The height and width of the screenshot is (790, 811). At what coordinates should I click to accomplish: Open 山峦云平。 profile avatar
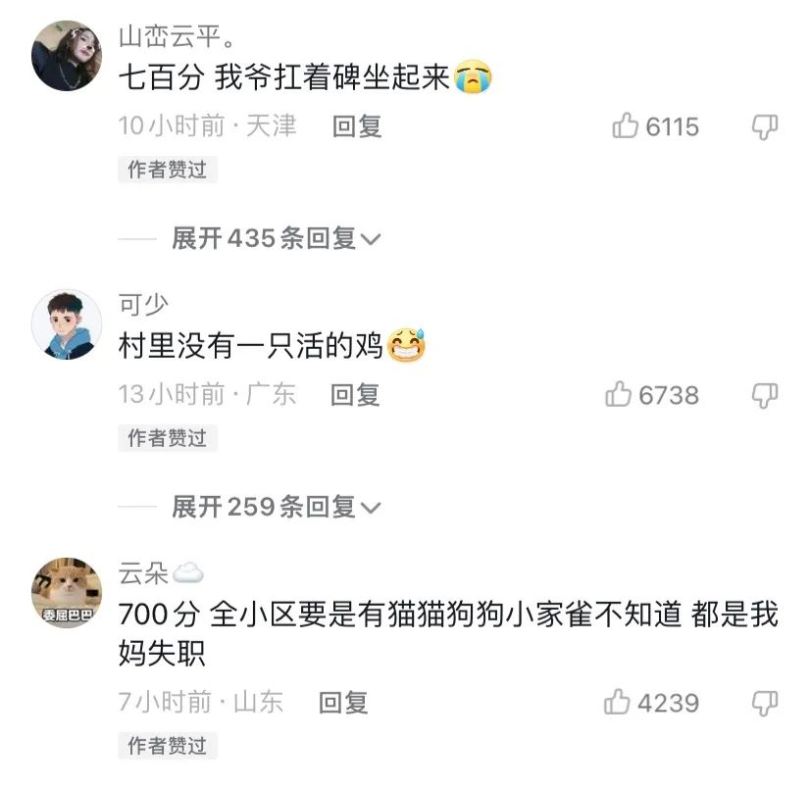pyautogui.click(x=67, y=56)
